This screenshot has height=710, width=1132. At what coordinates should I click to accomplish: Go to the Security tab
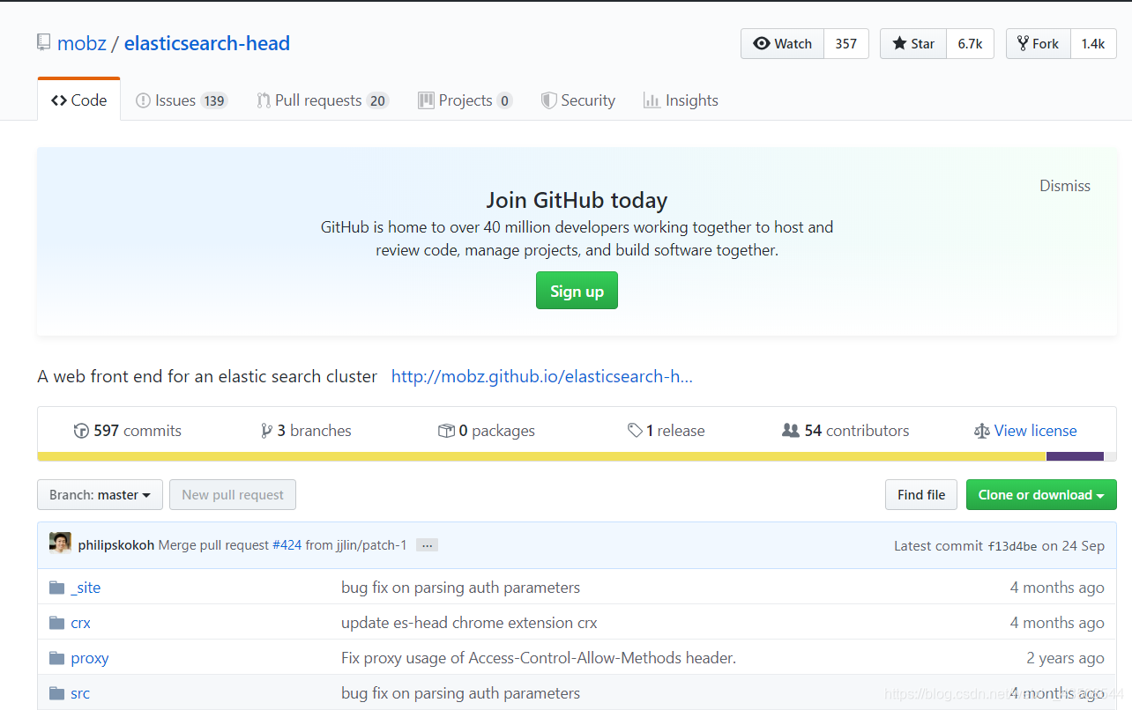click(578, 100)
